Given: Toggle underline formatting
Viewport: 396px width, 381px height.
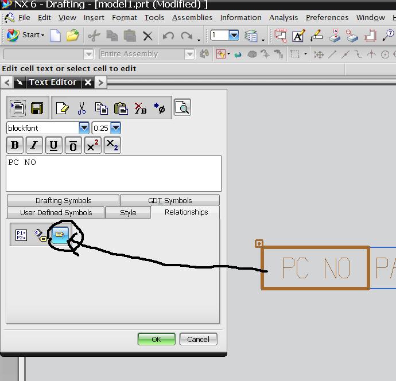Looking at the screenshot, I should click(53, 145).
